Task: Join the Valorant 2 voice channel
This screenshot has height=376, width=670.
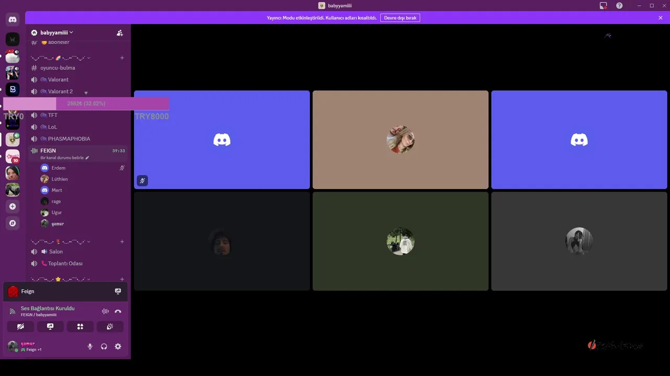Action: [x=77, y=91]
